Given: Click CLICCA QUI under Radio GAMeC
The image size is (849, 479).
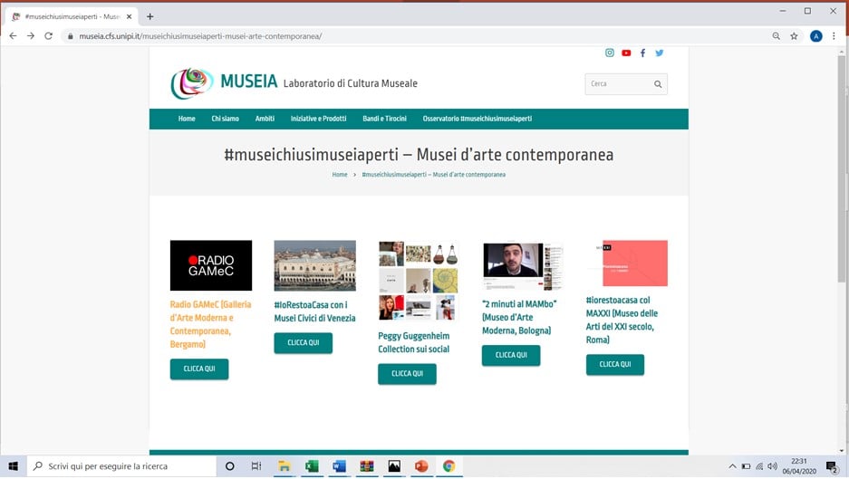Looking at the screenshot, I should 199,369.
